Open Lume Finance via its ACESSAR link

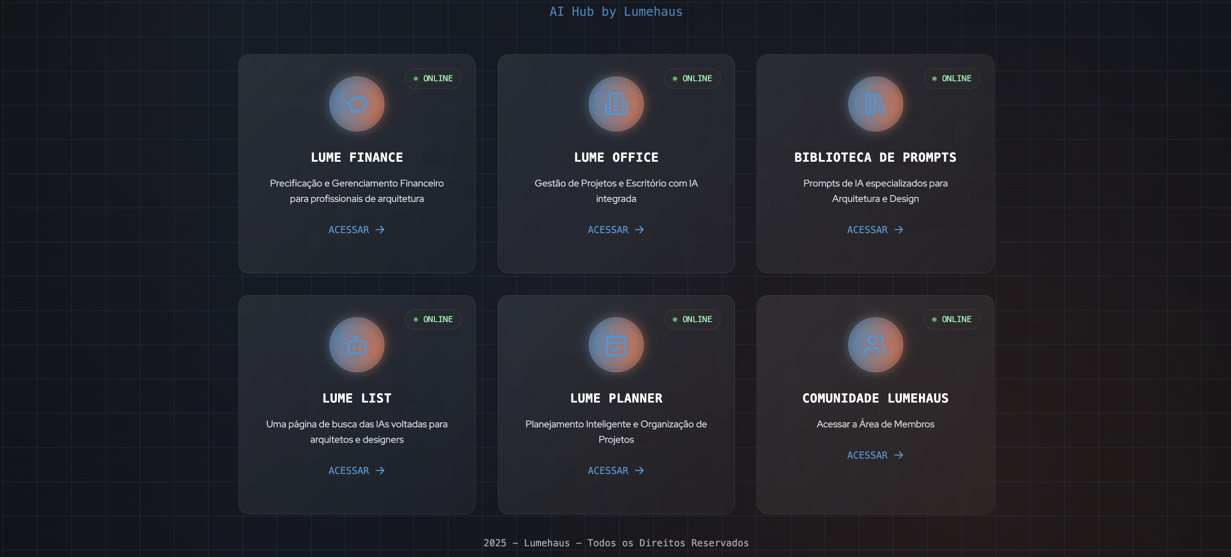[357, 230]
